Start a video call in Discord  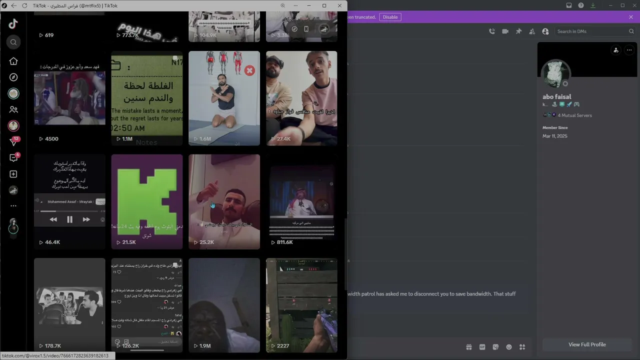[x=505, y=31]
